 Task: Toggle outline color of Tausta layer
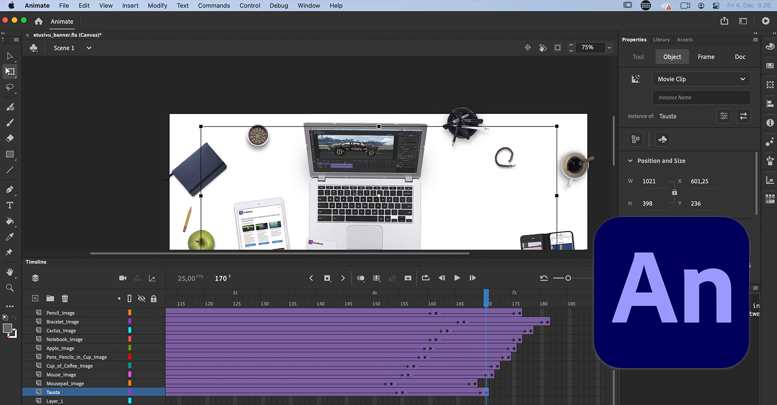[130, 392]
